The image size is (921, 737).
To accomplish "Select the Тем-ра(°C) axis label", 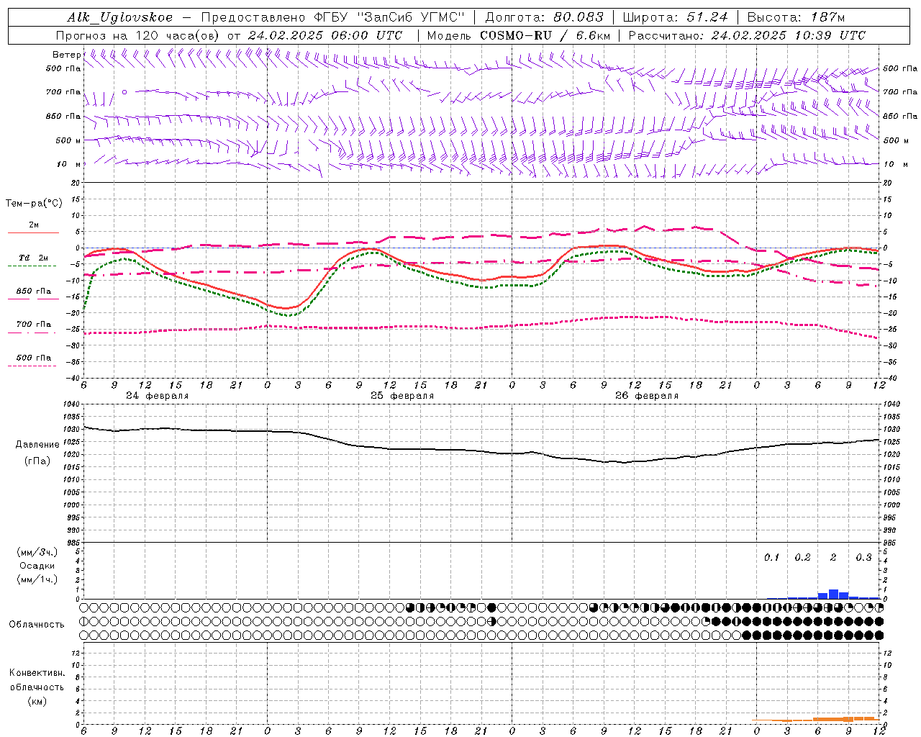I will [34, 204].
